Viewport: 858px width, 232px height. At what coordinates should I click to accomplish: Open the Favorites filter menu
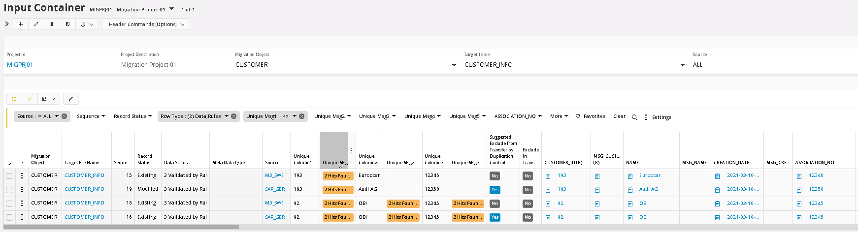click(x=591, y=116)
